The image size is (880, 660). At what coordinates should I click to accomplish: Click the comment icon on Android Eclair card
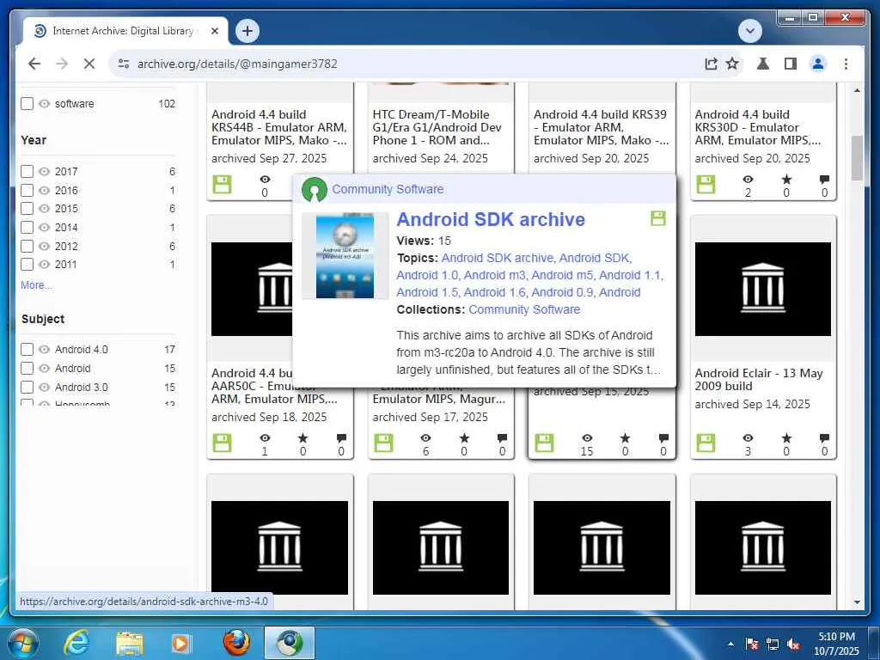pyautogui.click(x=824, y=437)
